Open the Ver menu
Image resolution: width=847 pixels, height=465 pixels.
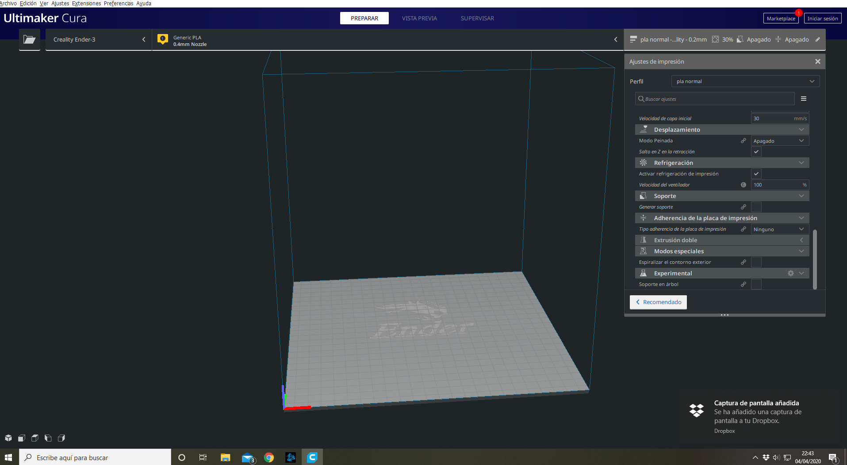44,4
